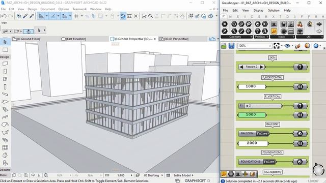
Task: Open Grasshopper Solution menu
Action: [274, 10]
